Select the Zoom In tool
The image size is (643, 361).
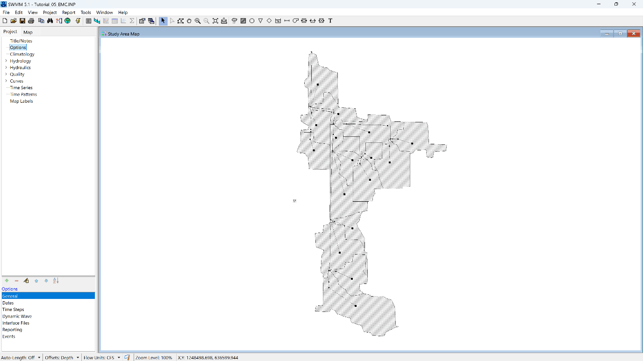pyautogui.click(x=197, y=21)
